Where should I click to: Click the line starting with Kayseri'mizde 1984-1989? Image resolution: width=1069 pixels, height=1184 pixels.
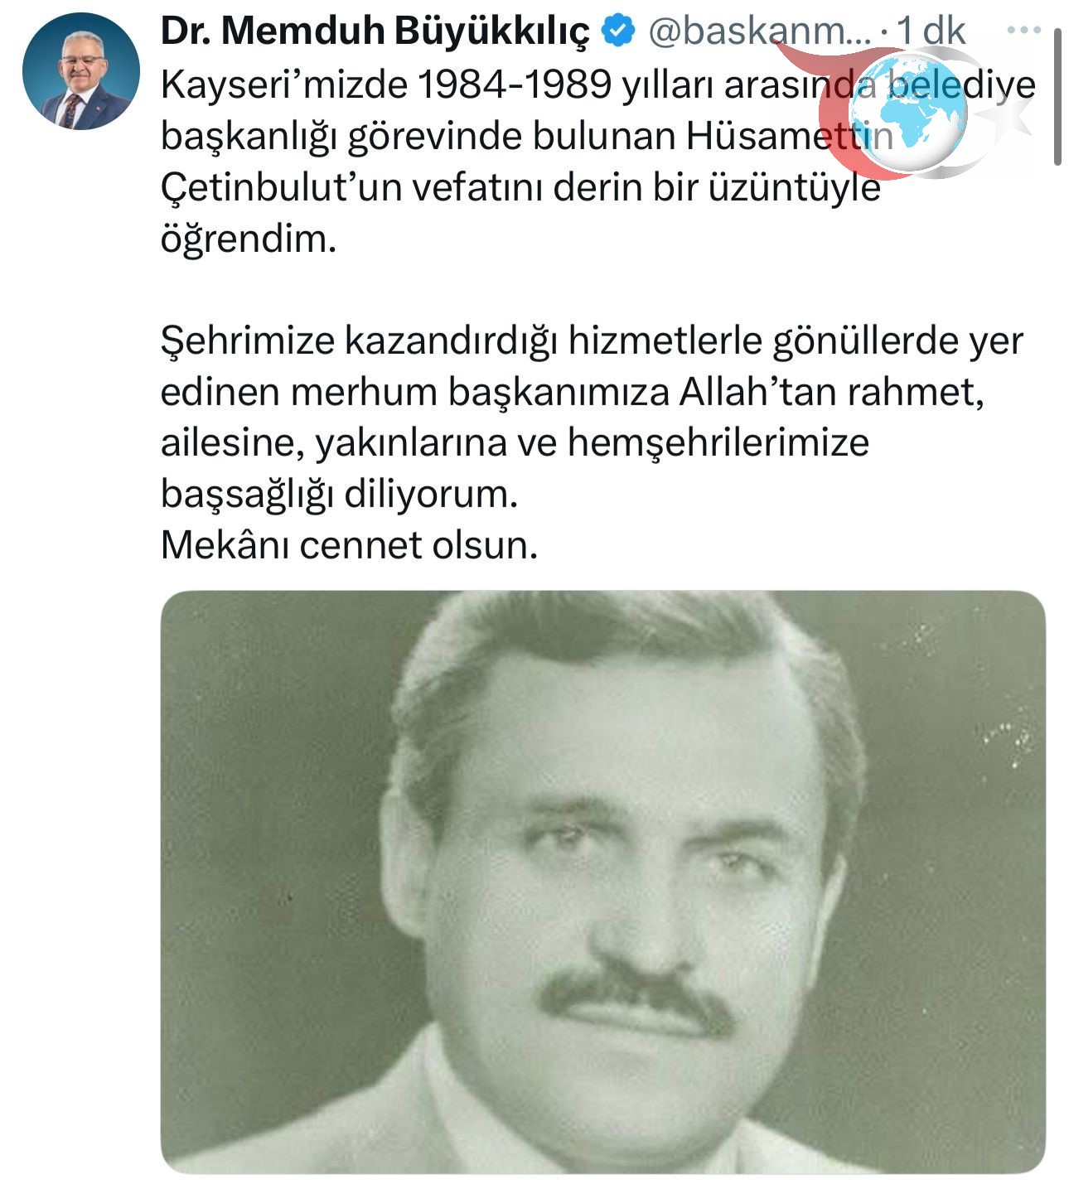(x=597, y=85)
